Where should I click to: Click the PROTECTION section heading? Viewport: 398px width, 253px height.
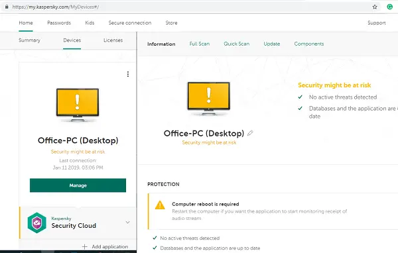pyautogui.click(x=163, y=184)
